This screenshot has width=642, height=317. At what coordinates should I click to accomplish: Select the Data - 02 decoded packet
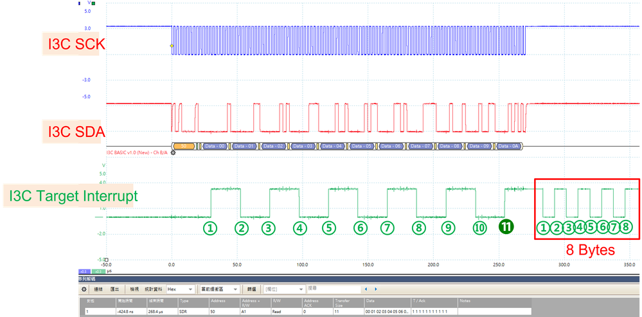(x=274, y=146)
